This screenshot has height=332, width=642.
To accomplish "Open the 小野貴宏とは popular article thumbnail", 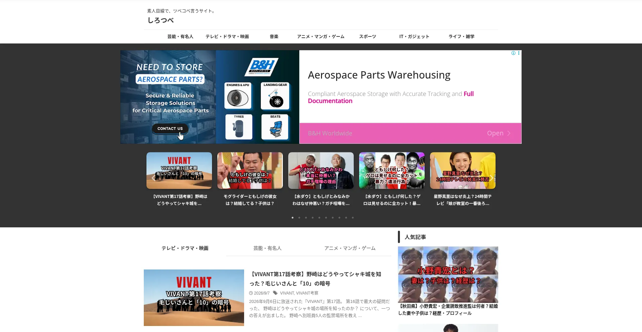I will pyautogui.click(x=448, y=274).
